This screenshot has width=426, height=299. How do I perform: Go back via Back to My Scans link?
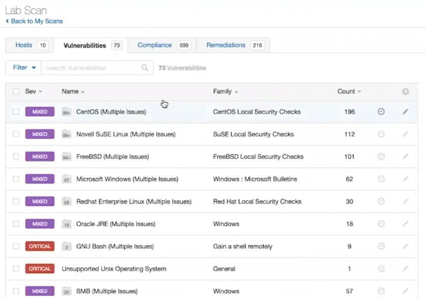[x=34, y=21]
